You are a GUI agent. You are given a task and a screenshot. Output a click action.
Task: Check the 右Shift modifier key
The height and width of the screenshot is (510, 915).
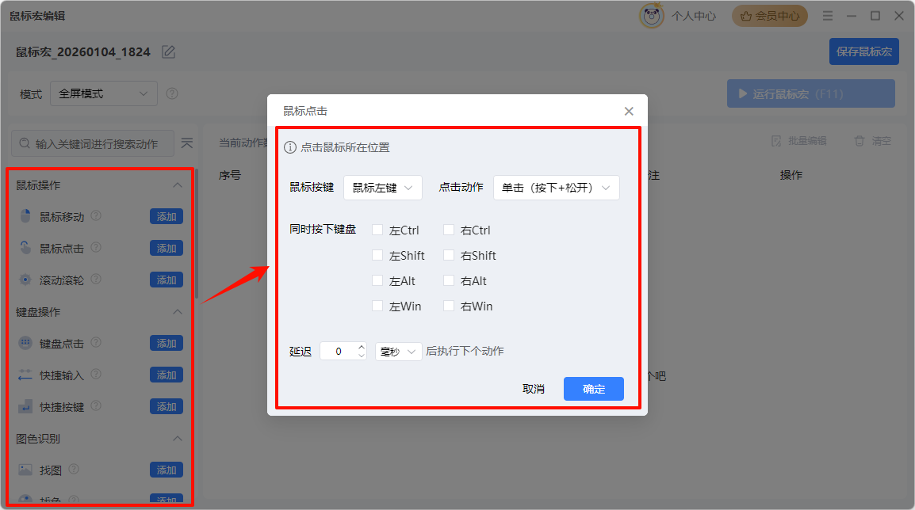point(449,255)
